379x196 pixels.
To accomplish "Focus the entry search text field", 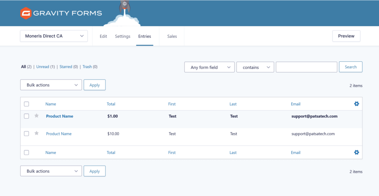I will pyautogui.click(x=306, y=67).
